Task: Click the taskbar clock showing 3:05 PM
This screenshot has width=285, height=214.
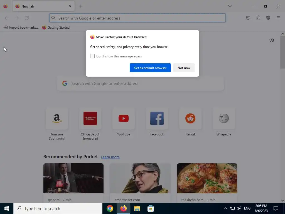Action: pos(261,208)
